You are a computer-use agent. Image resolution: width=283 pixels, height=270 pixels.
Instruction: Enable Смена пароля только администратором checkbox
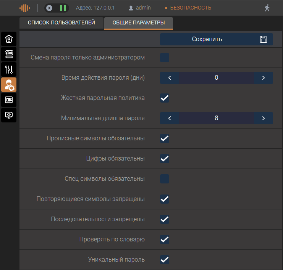[x=165, y=58]
